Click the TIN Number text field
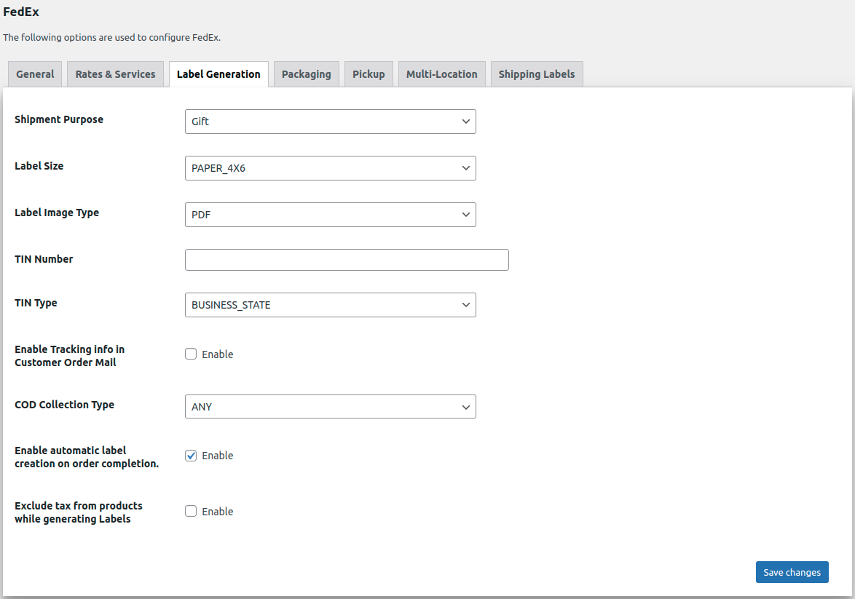Image resolution: width=855 pixels, height=599 pixels. pos(347,260)
